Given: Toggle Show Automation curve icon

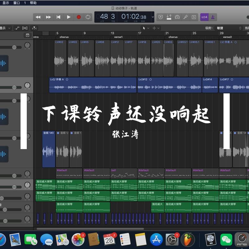Looking at the screenshot, I should [17, 28].
